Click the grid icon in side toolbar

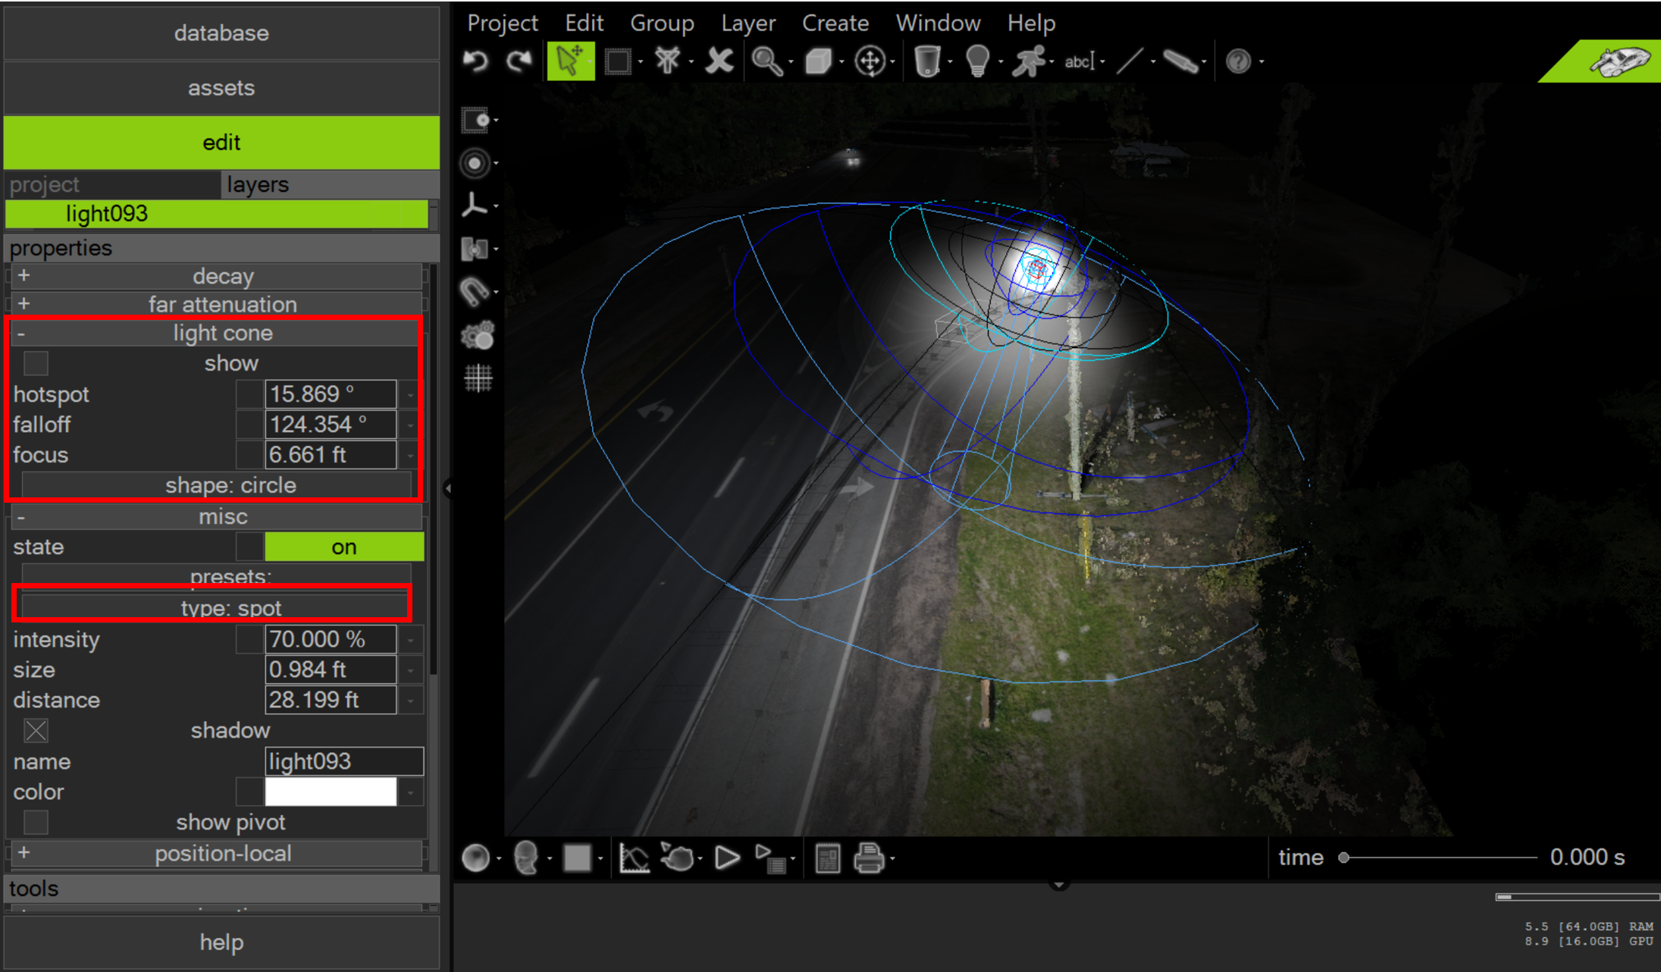(478, 378)
